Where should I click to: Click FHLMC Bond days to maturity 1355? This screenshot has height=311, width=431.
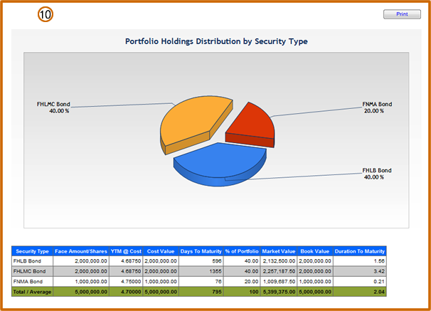tap(201, 271)
